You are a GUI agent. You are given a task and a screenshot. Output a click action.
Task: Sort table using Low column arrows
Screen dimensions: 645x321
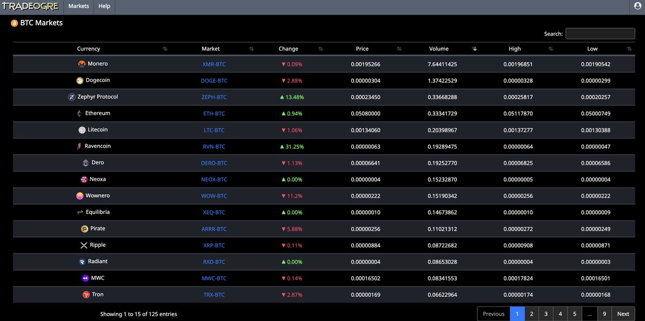[x=629, y=49]
